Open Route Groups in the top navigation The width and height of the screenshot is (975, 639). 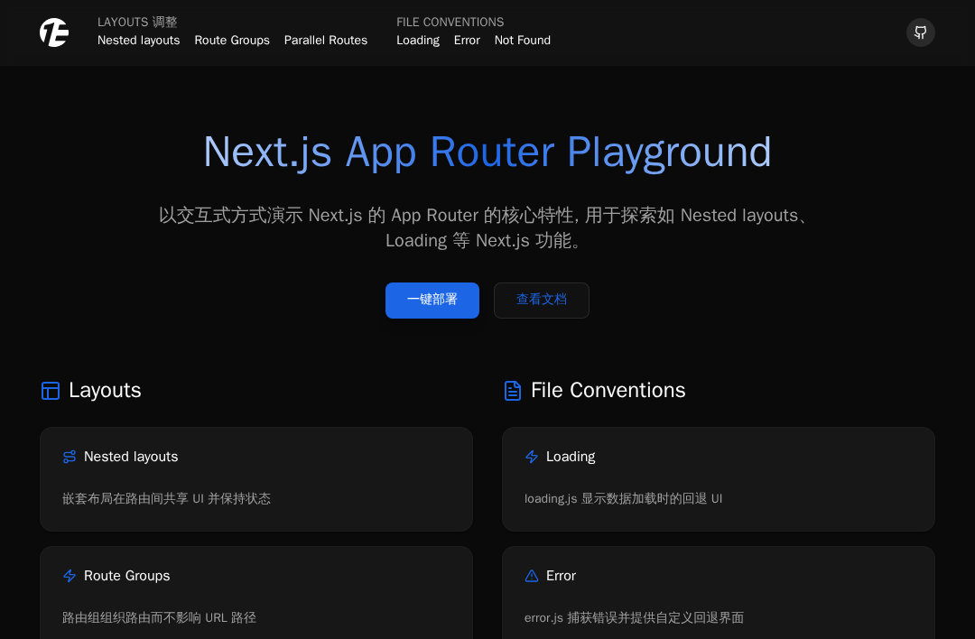point(232,41)
